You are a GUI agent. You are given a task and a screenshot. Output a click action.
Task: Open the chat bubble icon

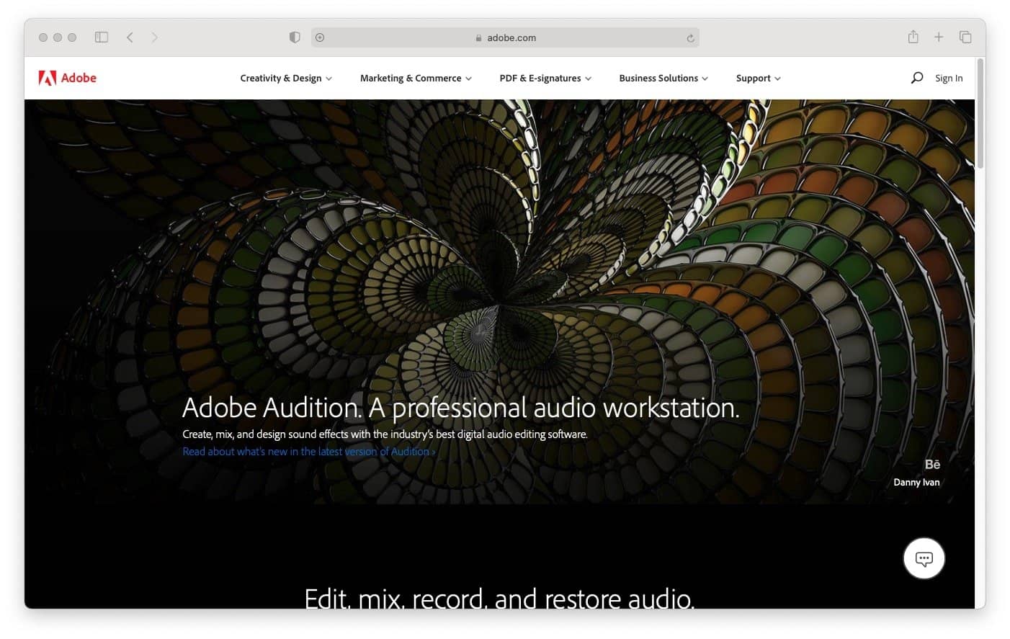(924, 558)
